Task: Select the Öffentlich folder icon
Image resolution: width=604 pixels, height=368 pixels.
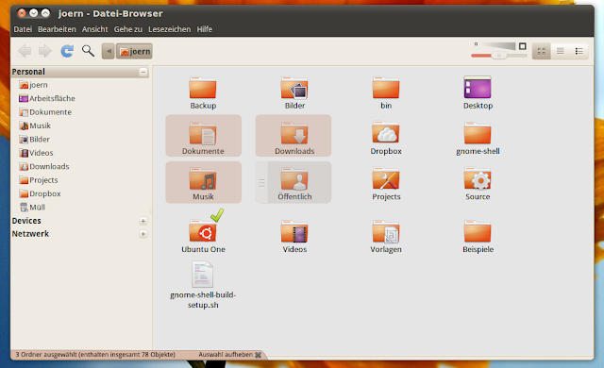Action: tap(294, 179)
